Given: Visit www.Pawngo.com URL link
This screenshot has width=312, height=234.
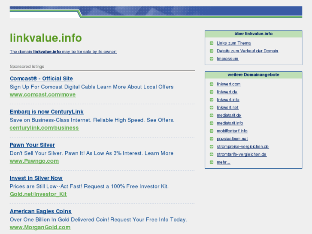Looking at the screenshot, I should coord(34,161).
